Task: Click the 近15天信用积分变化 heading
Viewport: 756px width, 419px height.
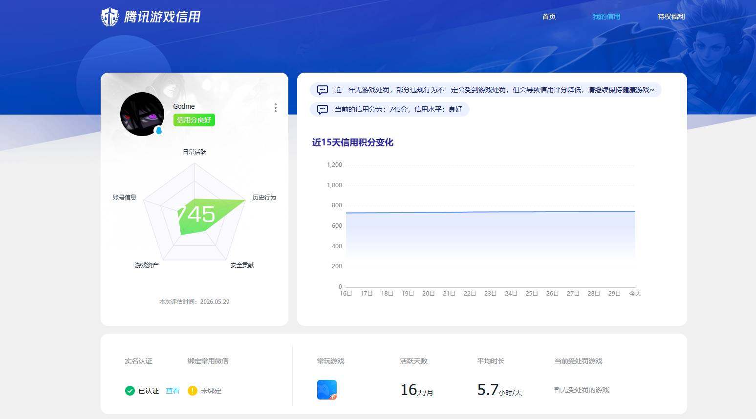Action: pyautogui.click(x=353, y=142)
